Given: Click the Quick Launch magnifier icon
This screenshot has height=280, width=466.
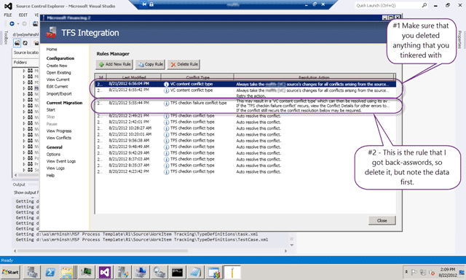Looking at the screenshot, I should (x=424, y=5).
